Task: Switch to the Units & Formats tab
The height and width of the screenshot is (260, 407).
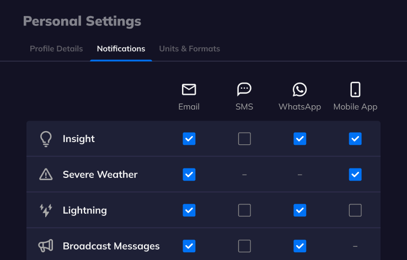Action: pyautogui.click(x=190, y=48)
